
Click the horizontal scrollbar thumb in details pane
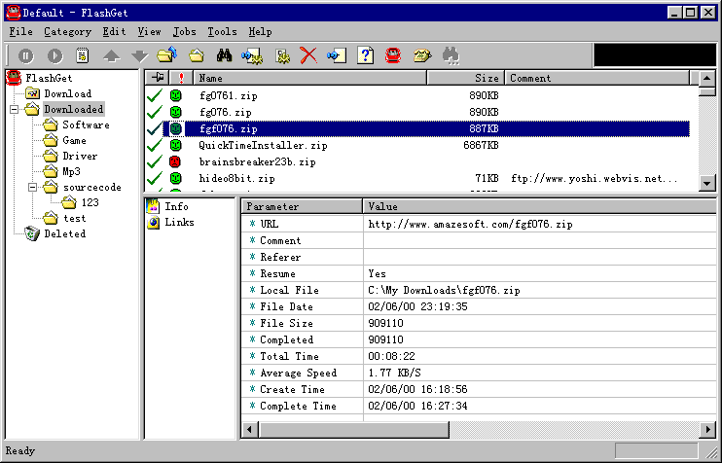(x=353, y=430)
